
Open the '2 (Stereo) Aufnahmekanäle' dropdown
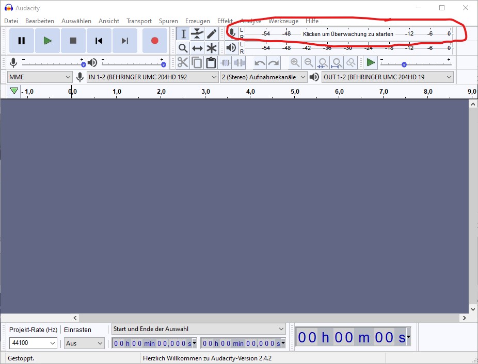click(x=263, y=77)
